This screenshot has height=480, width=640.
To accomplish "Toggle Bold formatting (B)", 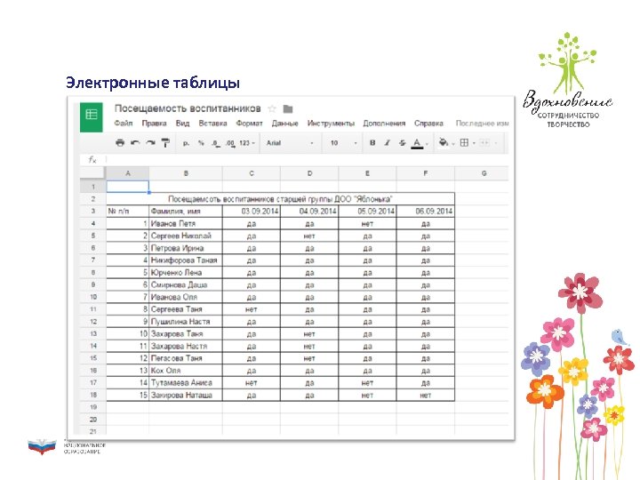I will (x=372, y=143).
